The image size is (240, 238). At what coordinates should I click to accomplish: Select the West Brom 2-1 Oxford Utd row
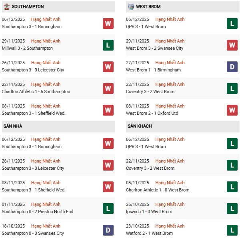pos(152,113)
